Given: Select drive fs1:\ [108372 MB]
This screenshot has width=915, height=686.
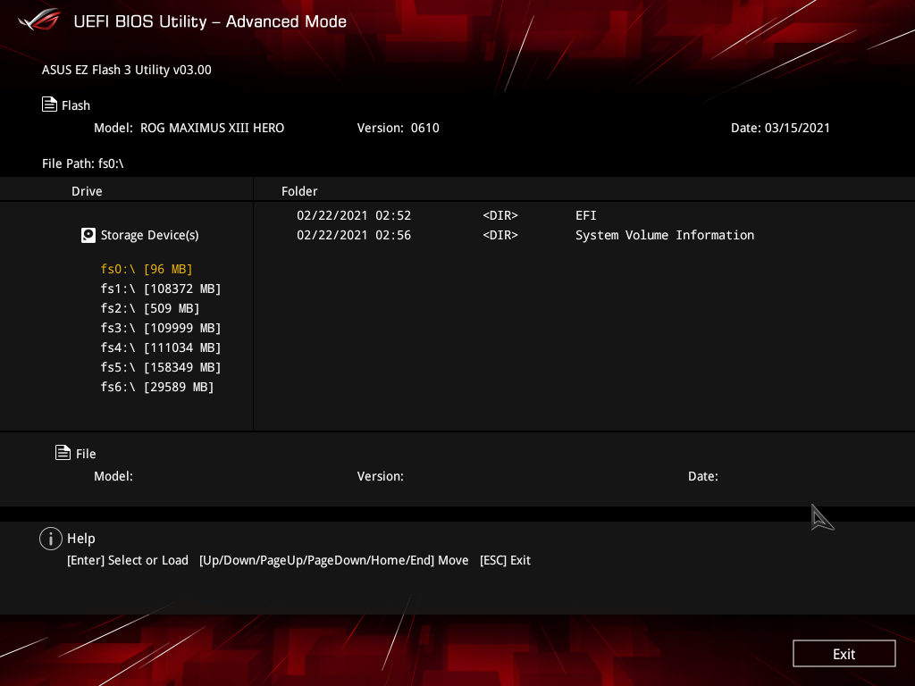Looking at the screenshot, I should click(161, 289).
